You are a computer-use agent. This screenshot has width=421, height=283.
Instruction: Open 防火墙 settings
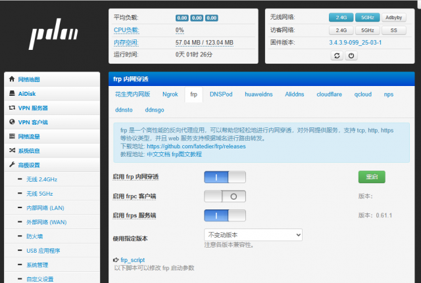point(34,236)
